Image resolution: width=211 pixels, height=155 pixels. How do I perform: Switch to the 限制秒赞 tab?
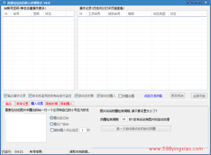click(52, 104)
